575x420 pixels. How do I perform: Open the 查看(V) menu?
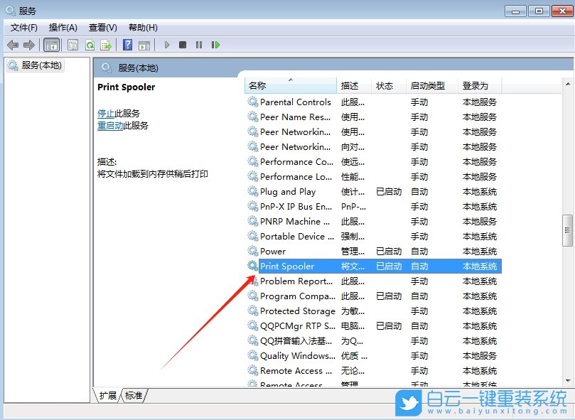point(102,27)
